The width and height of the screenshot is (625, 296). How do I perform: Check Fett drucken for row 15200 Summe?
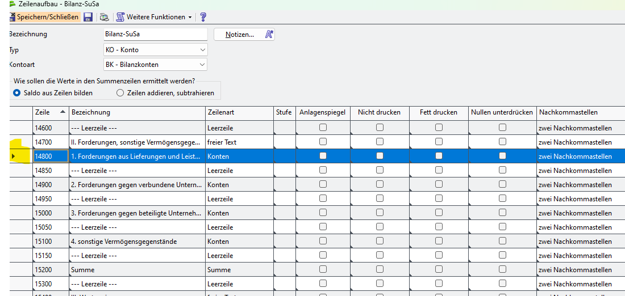(x=439, y=269)
